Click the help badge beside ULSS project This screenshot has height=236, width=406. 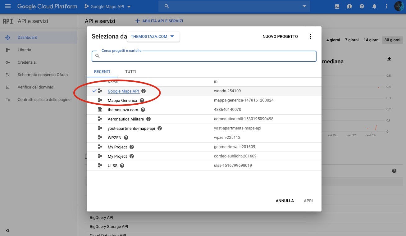[x=122, y=166]
